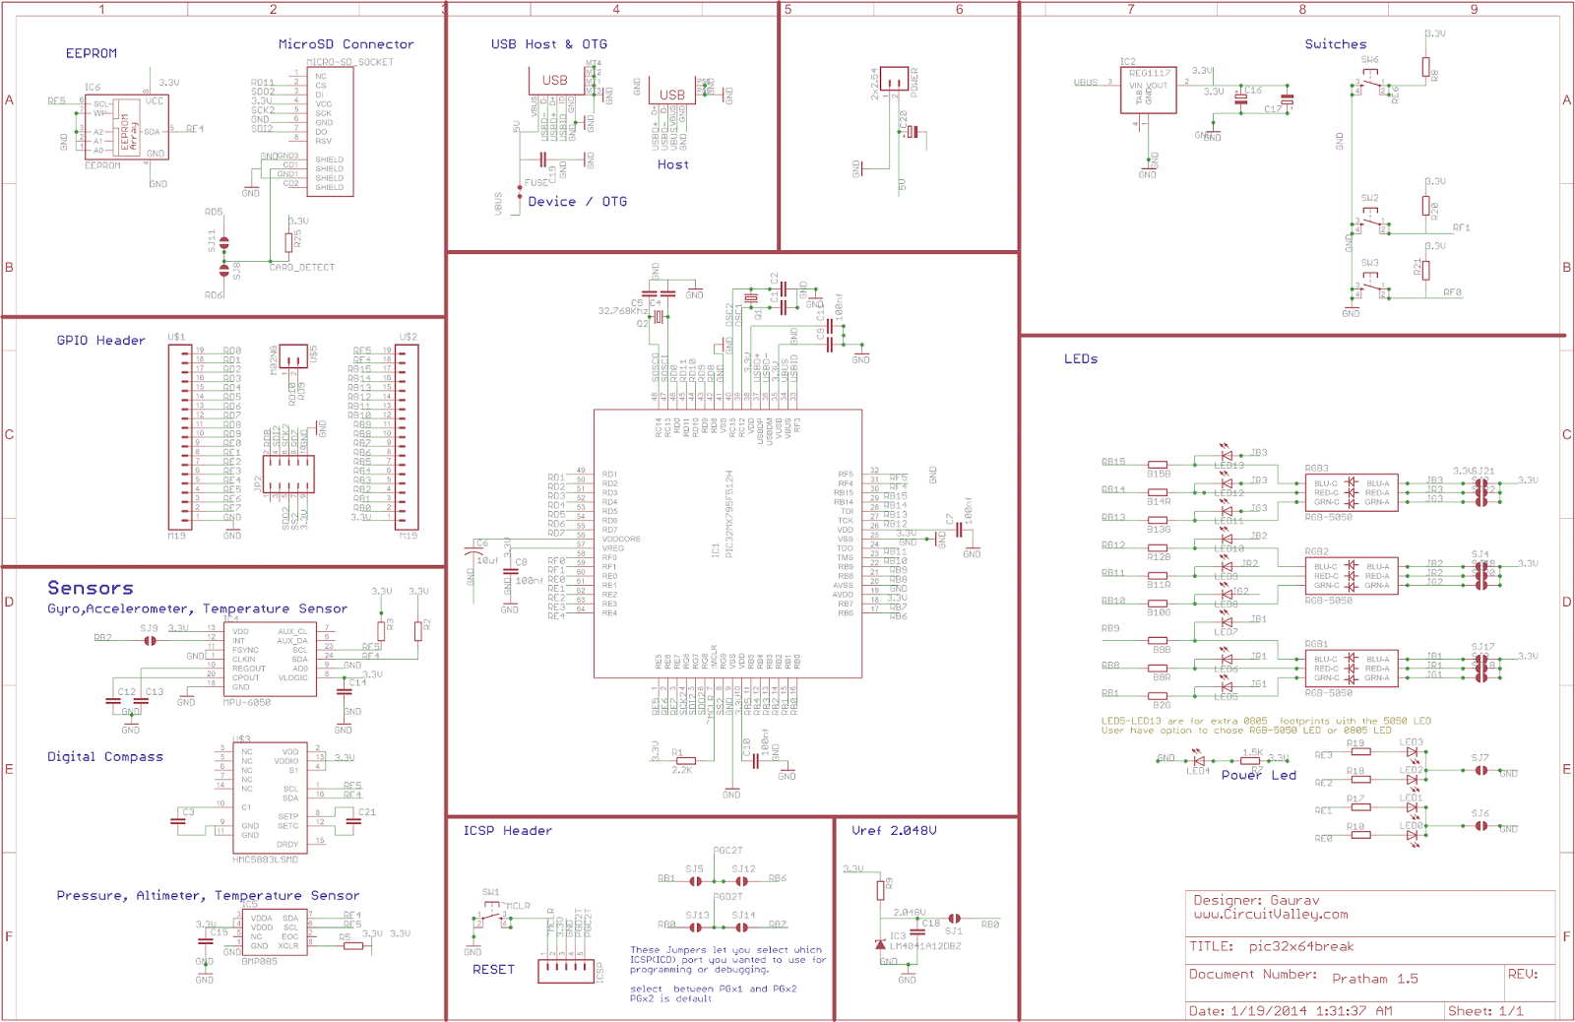This screenshot has width=1575, height=1022.
Task: Select the EEPROM IC6 symbol
Action: point(128,128)
